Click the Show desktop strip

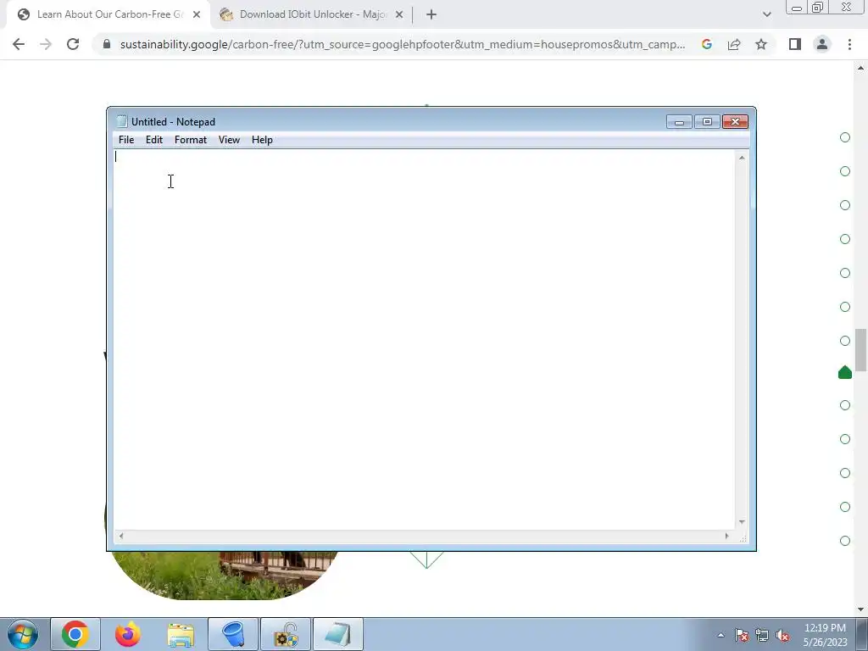point(862,634)
